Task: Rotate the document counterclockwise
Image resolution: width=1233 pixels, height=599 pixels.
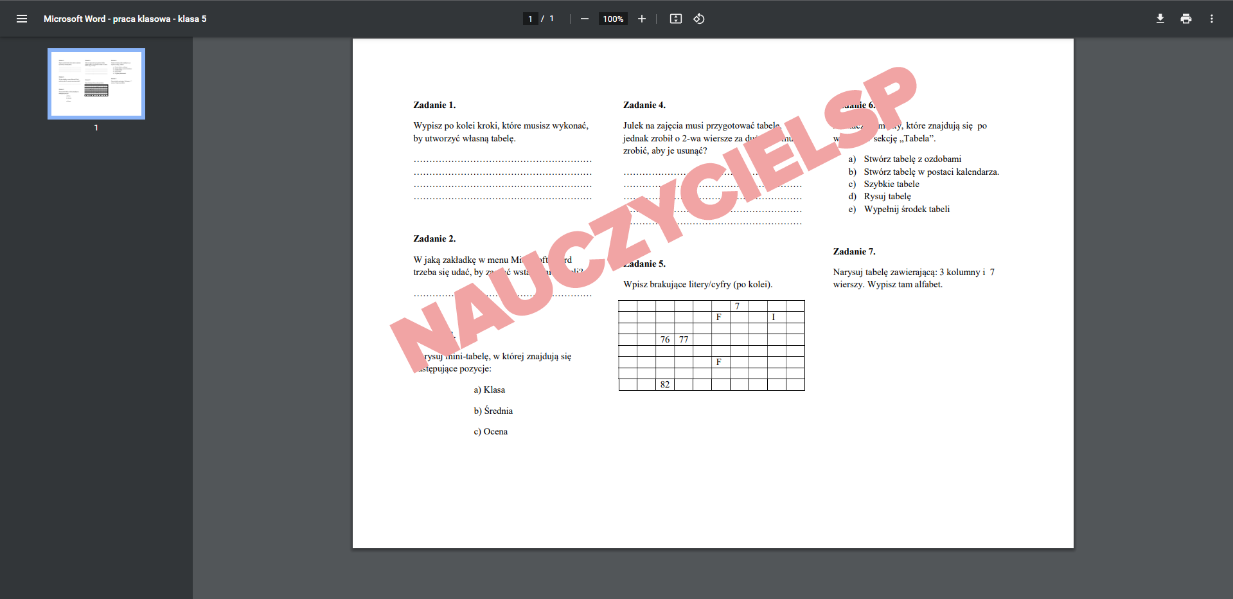Action: pyautogui.click(x=699, y=19)
